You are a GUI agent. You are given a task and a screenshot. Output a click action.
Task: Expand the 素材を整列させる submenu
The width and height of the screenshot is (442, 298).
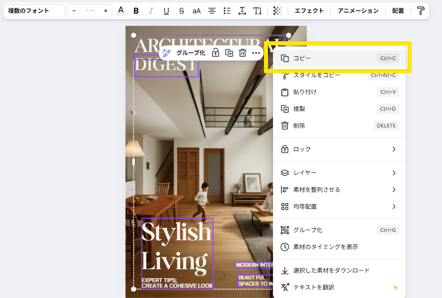[x=339, y=190]
